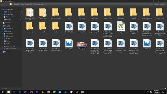Open the address bar history dropdown
Image resolution: width=167 pixels, height=94 pixels.
(x=150, y=4)
